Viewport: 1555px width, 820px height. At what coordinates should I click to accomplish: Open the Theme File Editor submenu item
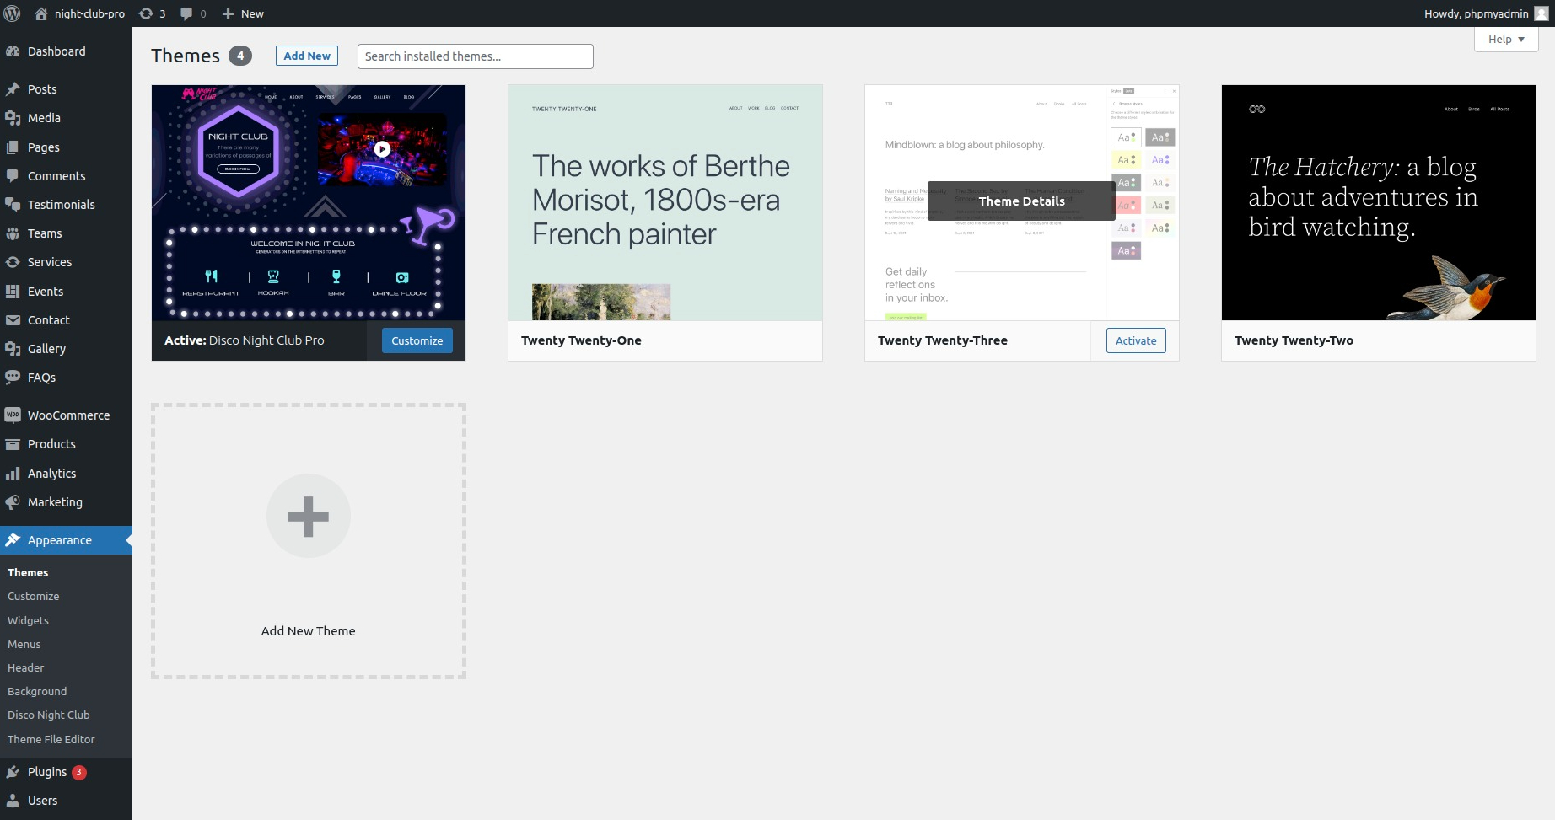click(51, 739)
